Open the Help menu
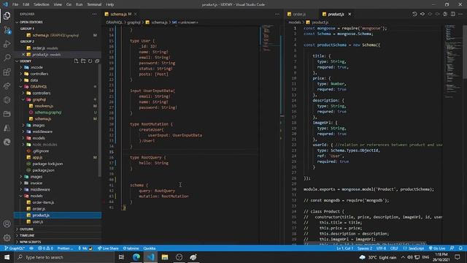The image size is (467, 263). tap(110, 4)
